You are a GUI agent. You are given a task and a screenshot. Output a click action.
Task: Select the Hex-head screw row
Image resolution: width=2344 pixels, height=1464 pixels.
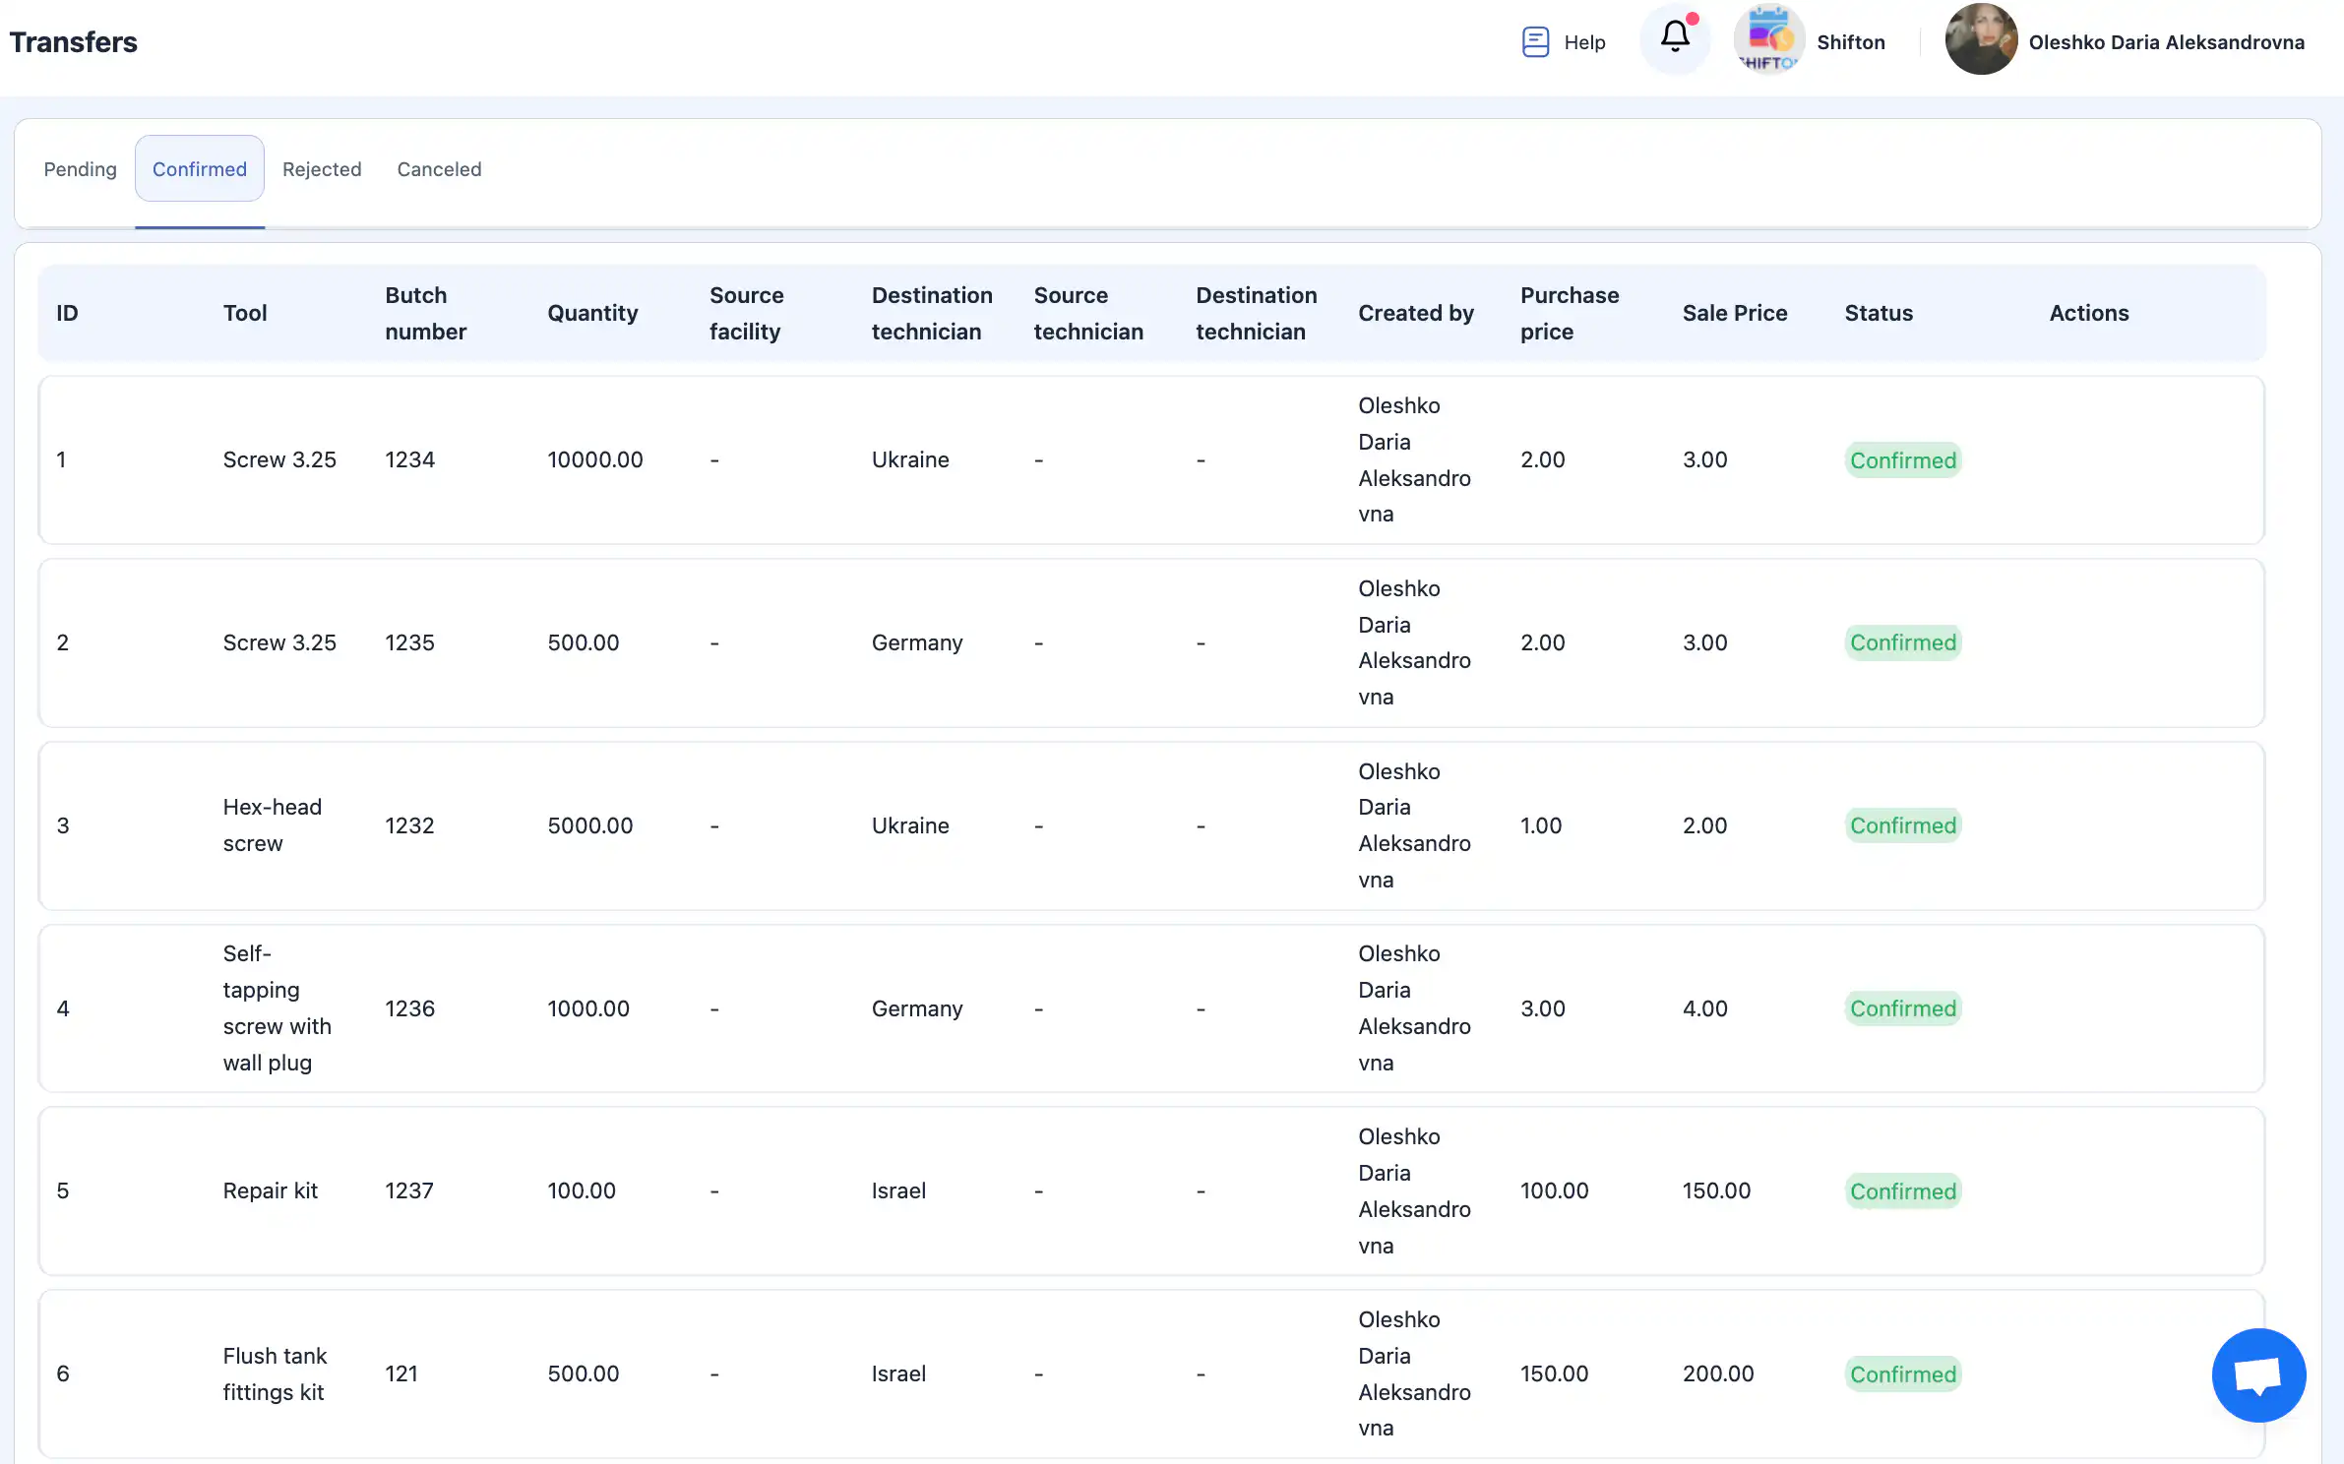pos(272,825)
